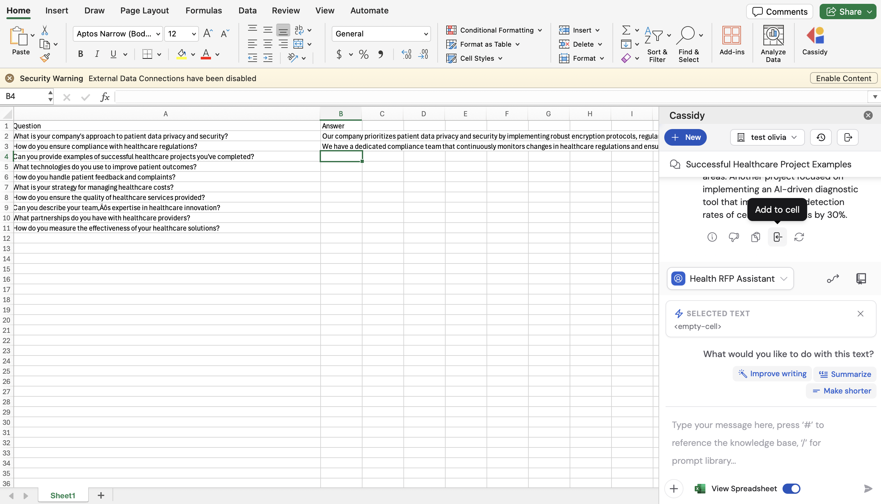Click the thumbs down feedback icon
This screenshot has width=881, height=504.
pos(733,237)
